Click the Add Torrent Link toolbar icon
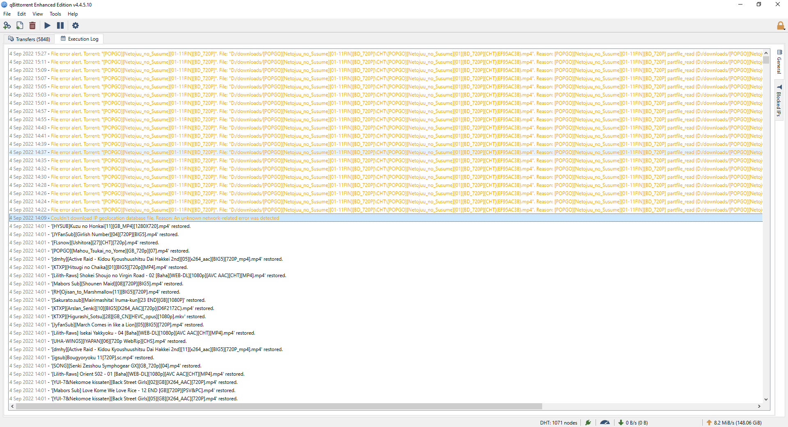 [7, 25]
